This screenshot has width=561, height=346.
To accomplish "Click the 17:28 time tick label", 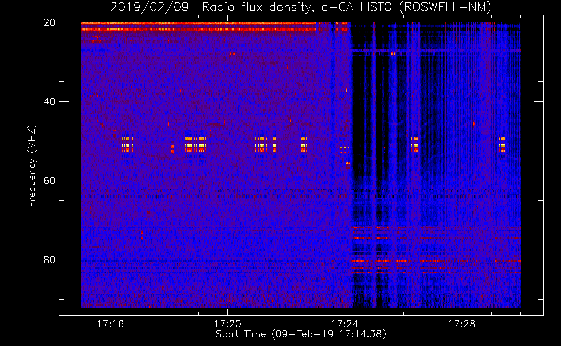I will [x=462, y=324].
